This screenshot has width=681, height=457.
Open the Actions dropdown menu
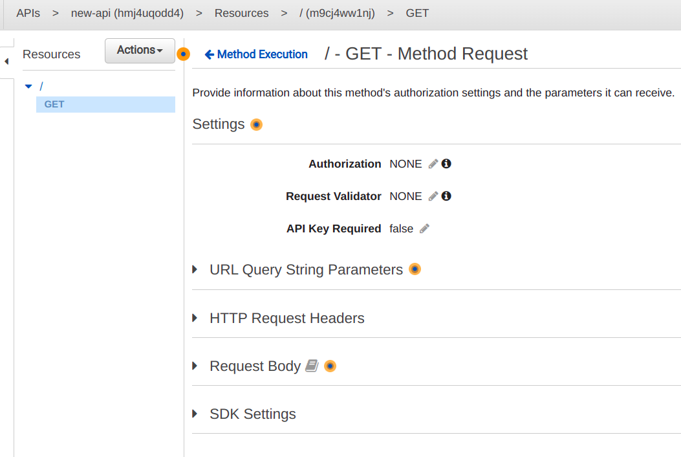tap(140, 50)
